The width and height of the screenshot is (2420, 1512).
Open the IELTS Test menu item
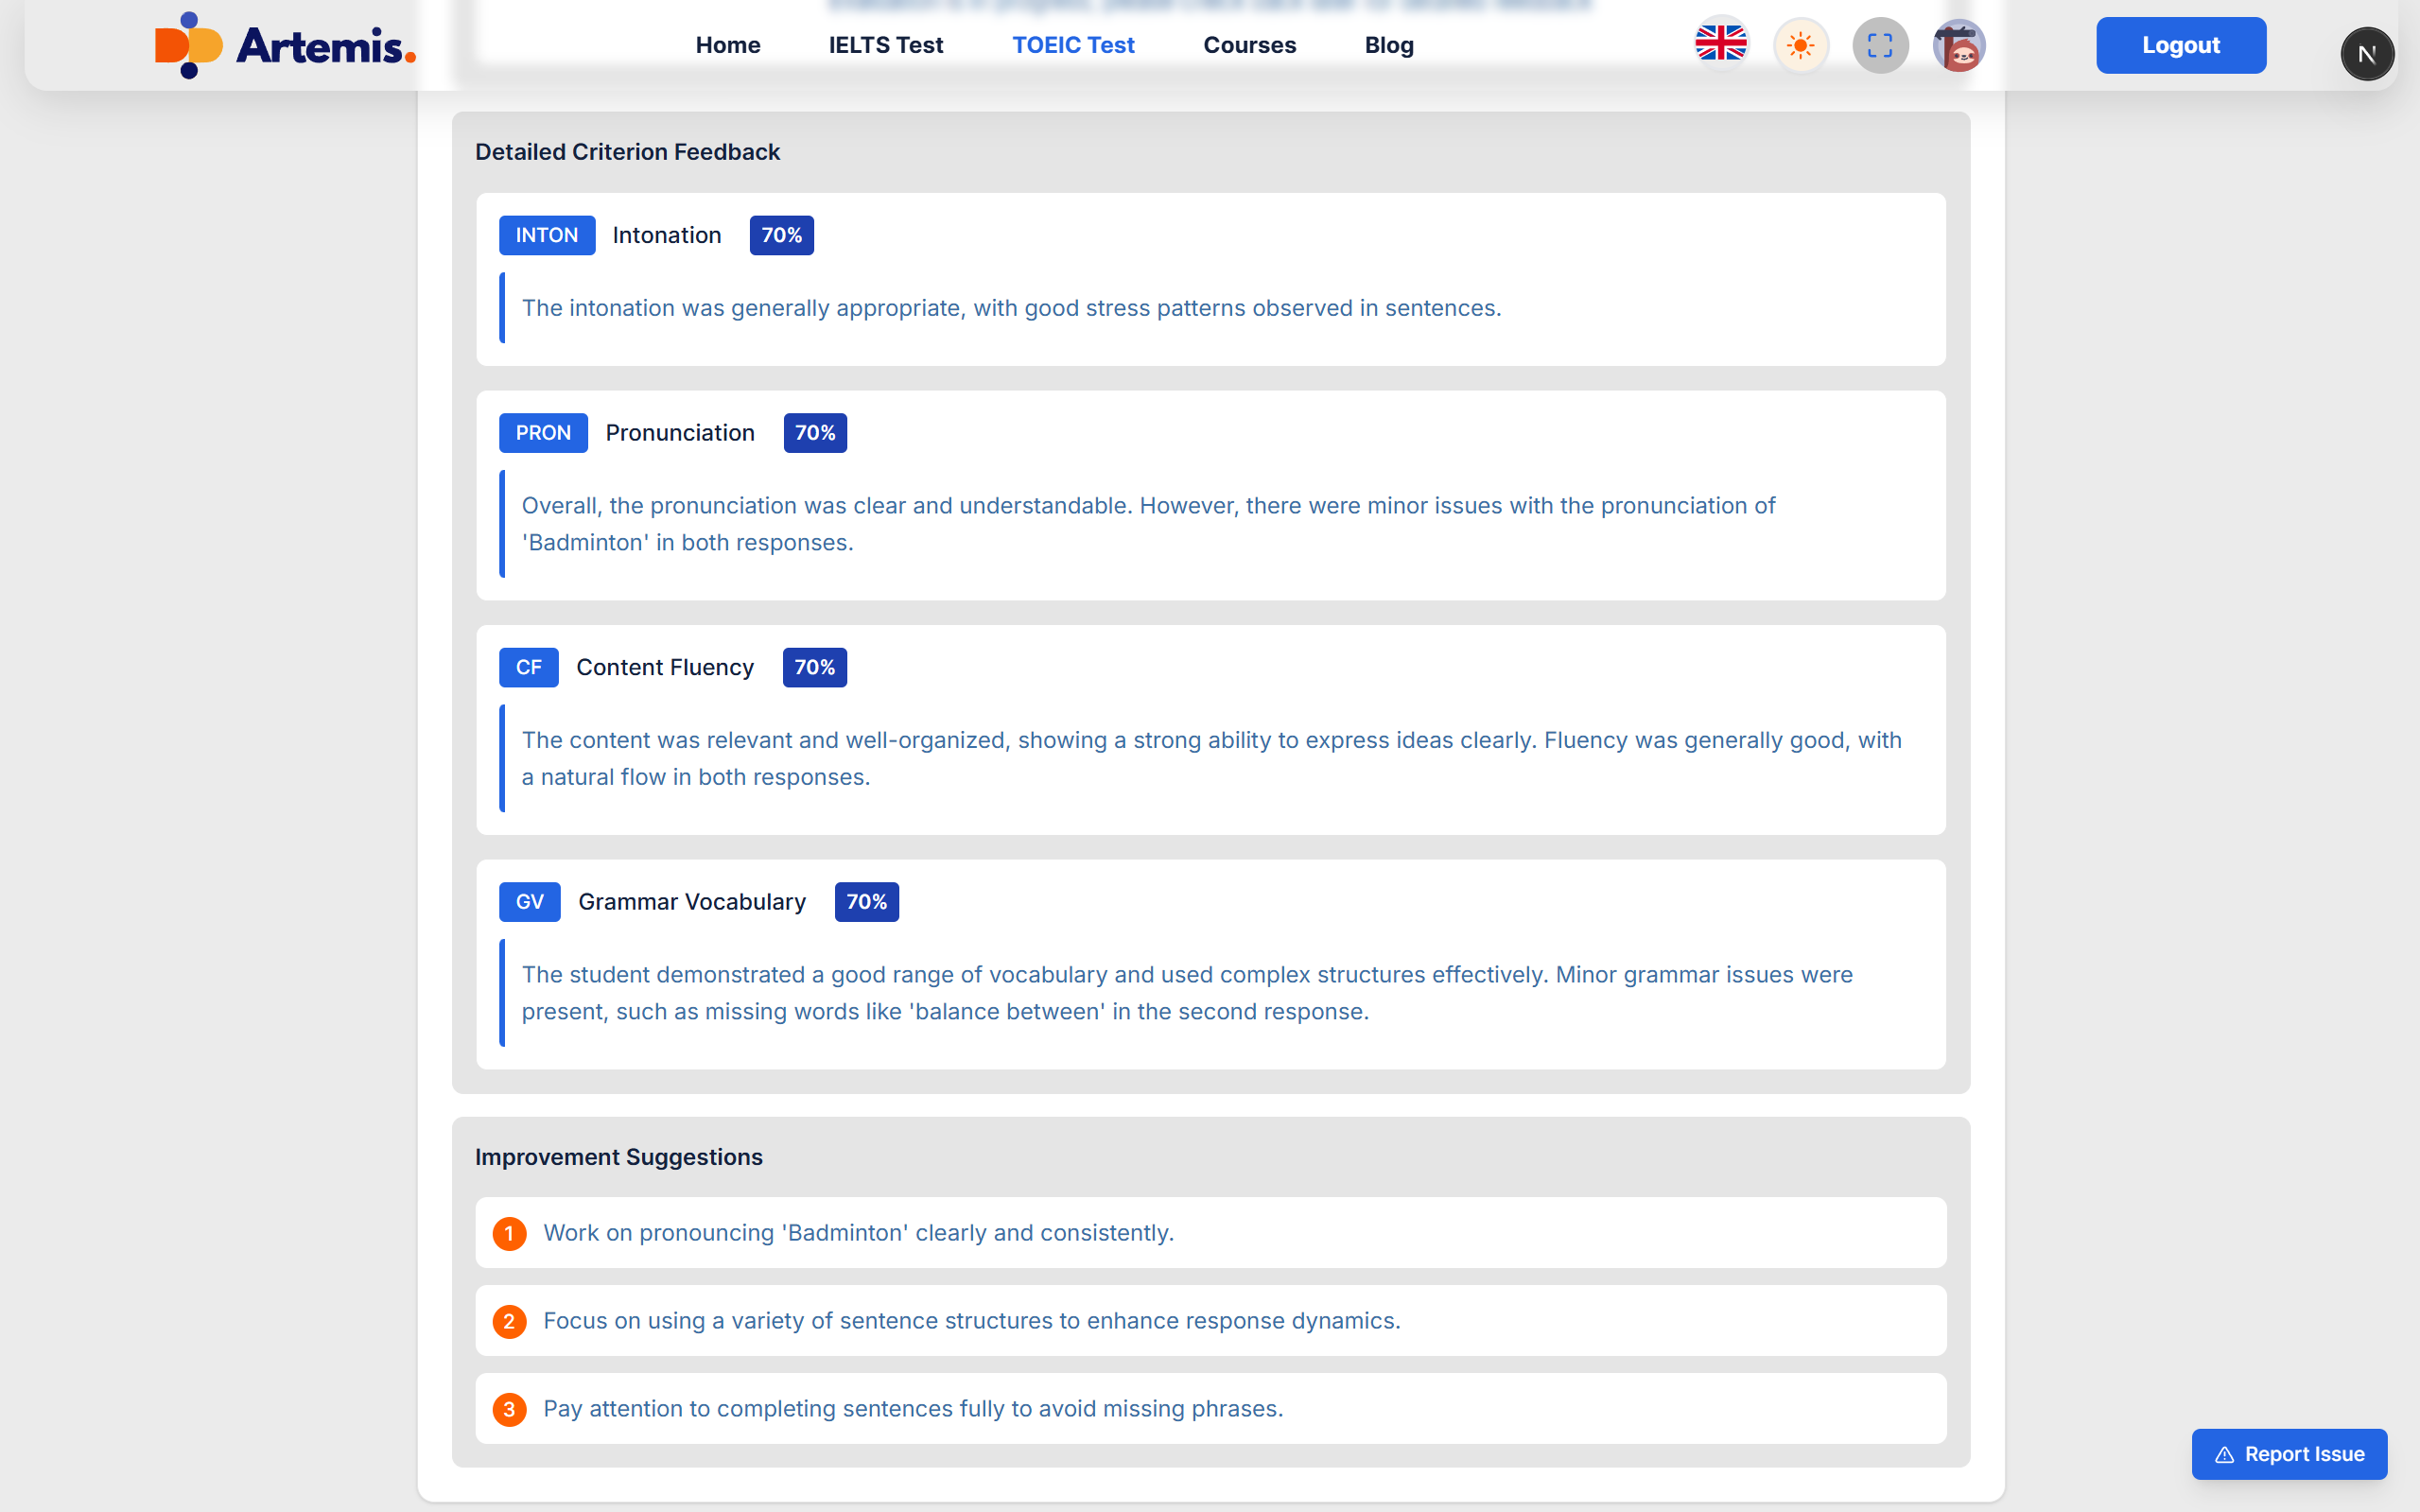click(x=885, y=45)
